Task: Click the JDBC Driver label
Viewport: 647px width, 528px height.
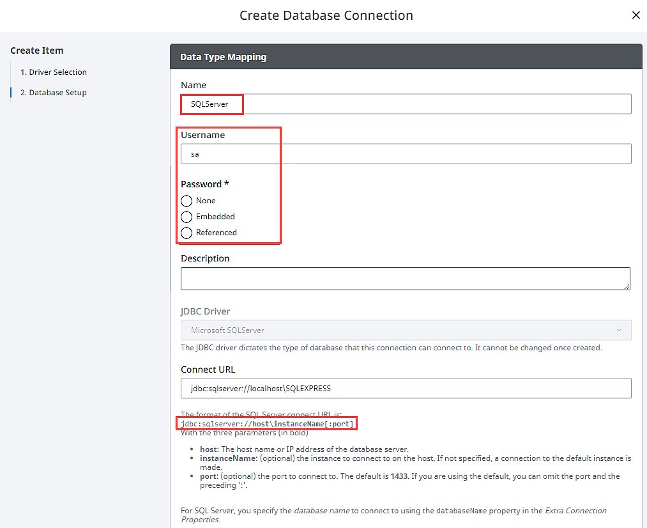Action: coord(206,311)
